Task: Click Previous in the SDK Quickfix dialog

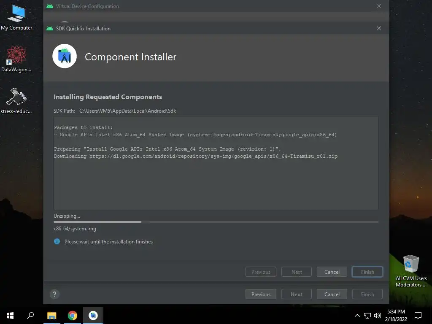Action: pyautogui.click(x=261, y=272)
